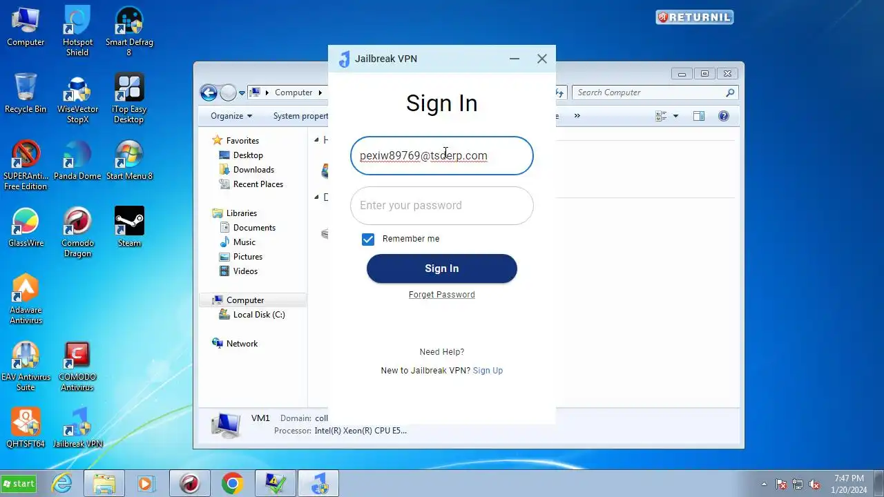Open Internet Explorer in taskbar
Viewport: 884px width, 497px height.
pos(62,483)
